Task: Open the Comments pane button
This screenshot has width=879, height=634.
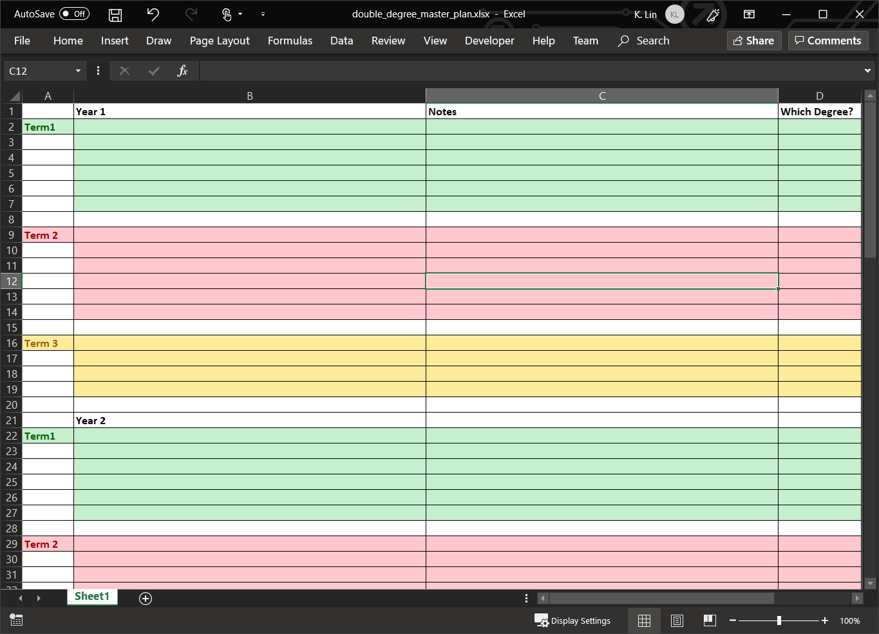Action: click(828, 41)
